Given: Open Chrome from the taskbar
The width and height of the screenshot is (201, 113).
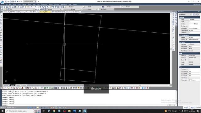Looking at the screenshot, I should click(54, 111).
